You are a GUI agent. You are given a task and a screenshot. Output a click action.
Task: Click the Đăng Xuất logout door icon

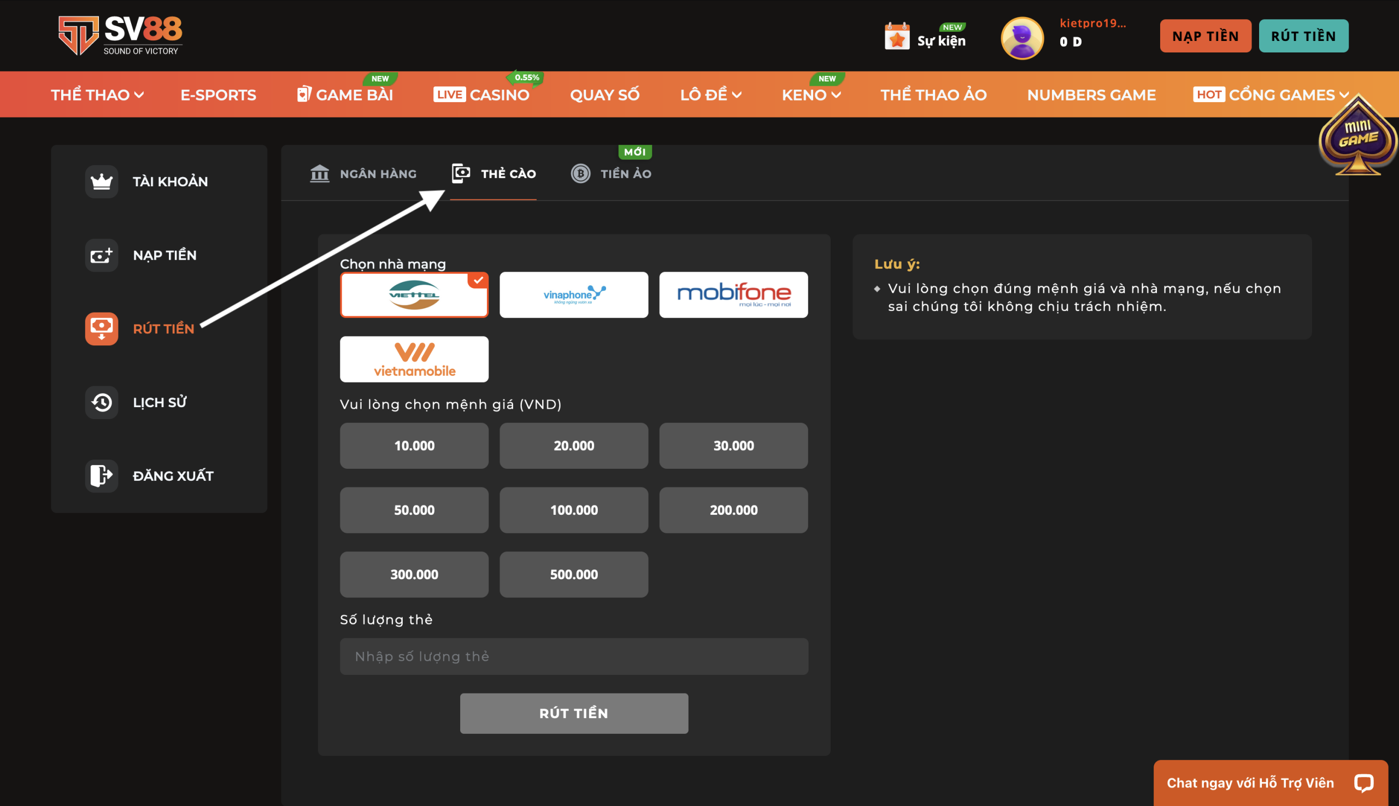[101, 475]
